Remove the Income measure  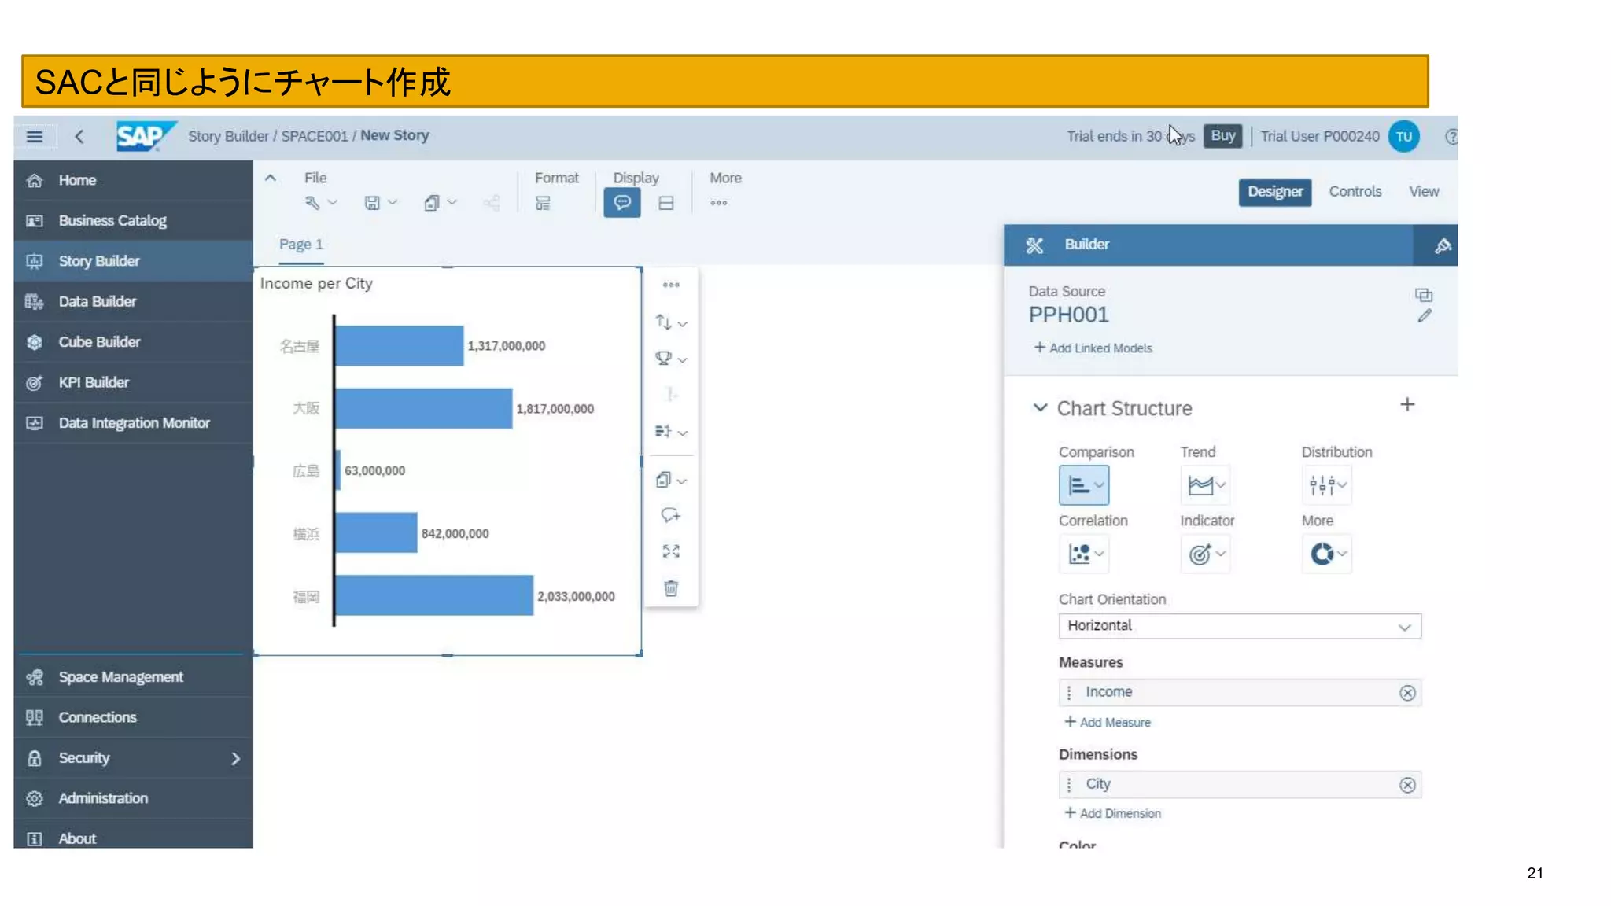tap(1407, 693)
